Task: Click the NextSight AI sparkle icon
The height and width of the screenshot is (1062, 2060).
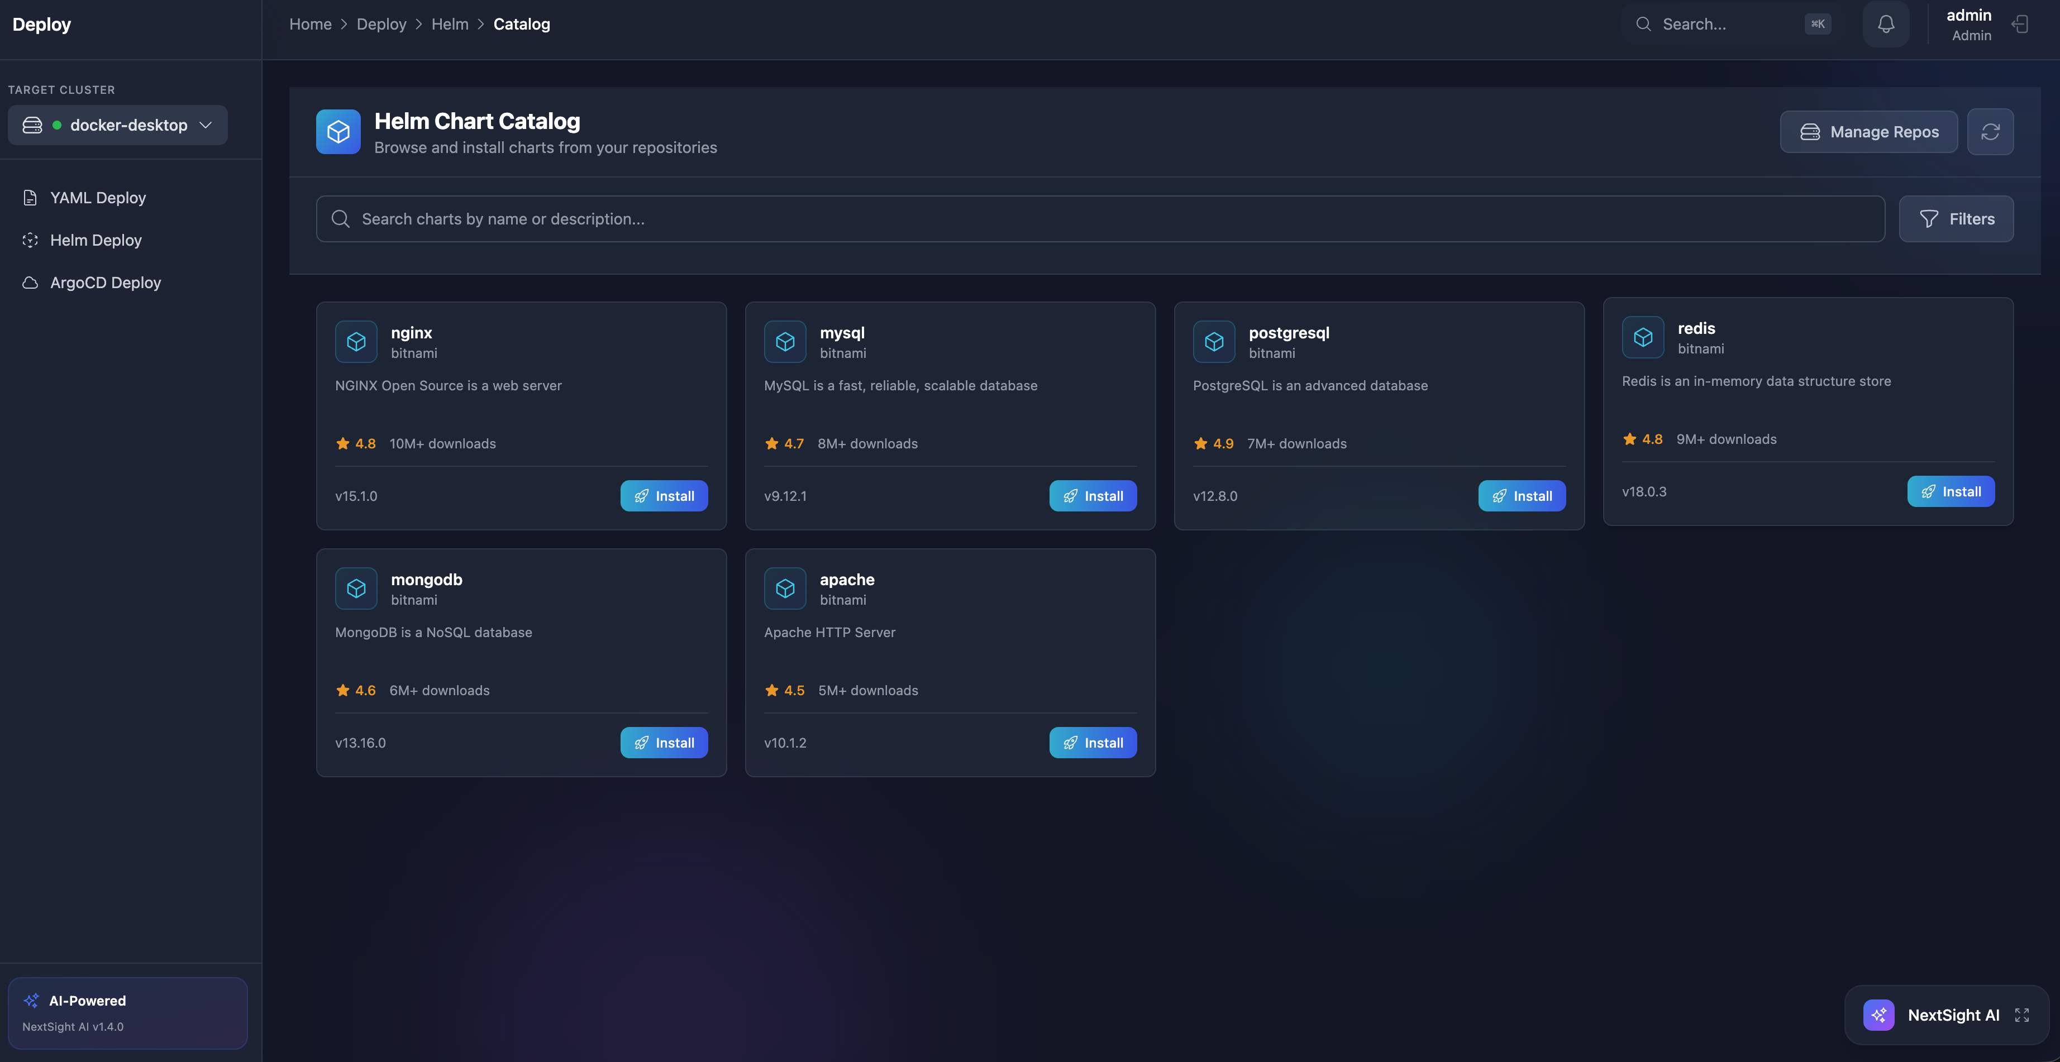Action: click(x=1878, y=1015)
